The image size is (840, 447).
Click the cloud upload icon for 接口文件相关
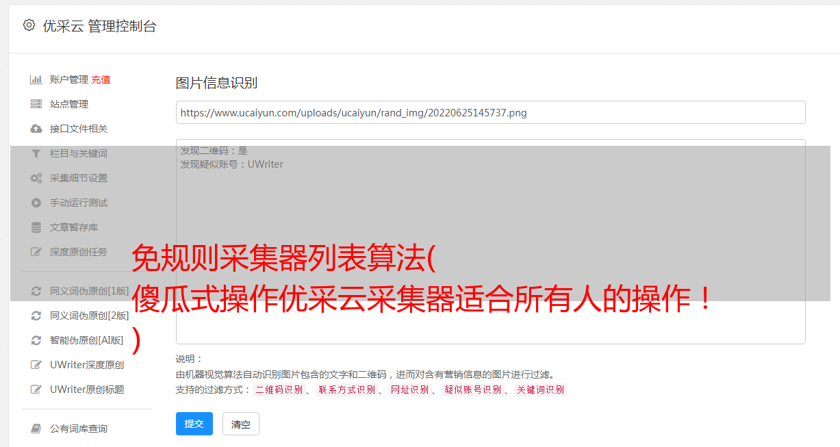36,129
